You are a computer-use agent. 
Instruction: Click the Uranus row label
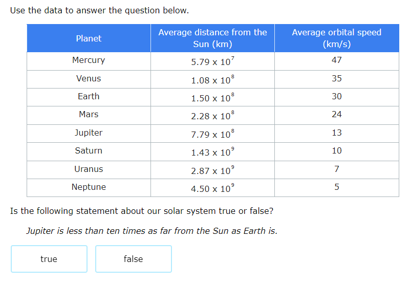coord(89,169)
